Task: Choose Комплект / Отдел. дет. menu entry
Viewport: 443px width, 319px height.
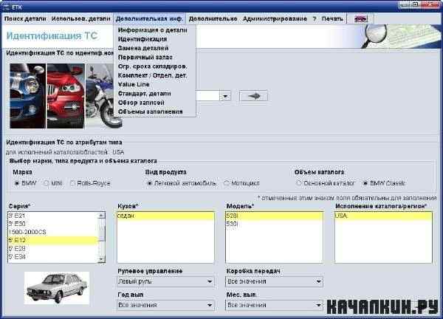Action: tap(153, 75)
